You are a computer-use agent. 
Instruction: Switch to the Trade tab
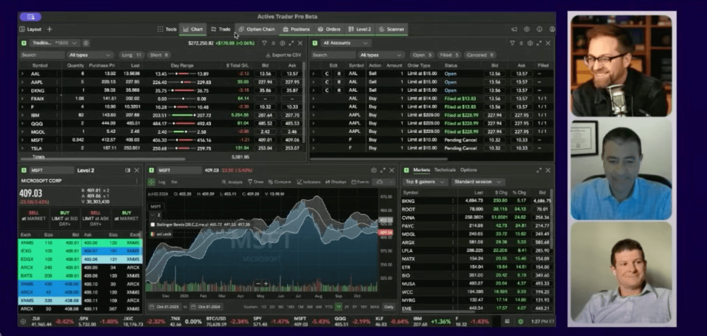(220, 29)
